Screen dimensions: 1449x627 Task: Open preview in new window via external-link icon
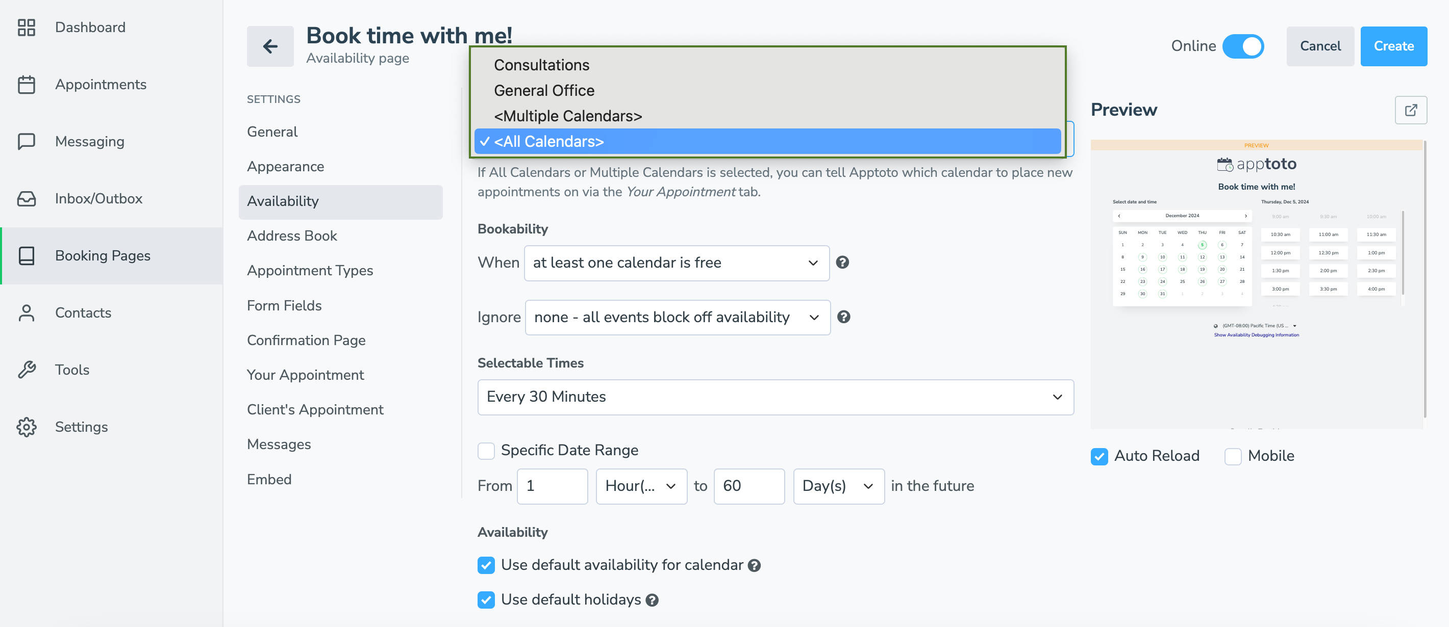1411,110
